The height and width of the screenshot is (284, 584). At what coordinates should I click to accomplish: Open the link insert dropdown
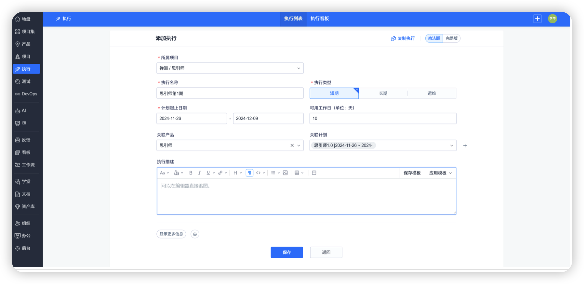coord(222,173)
